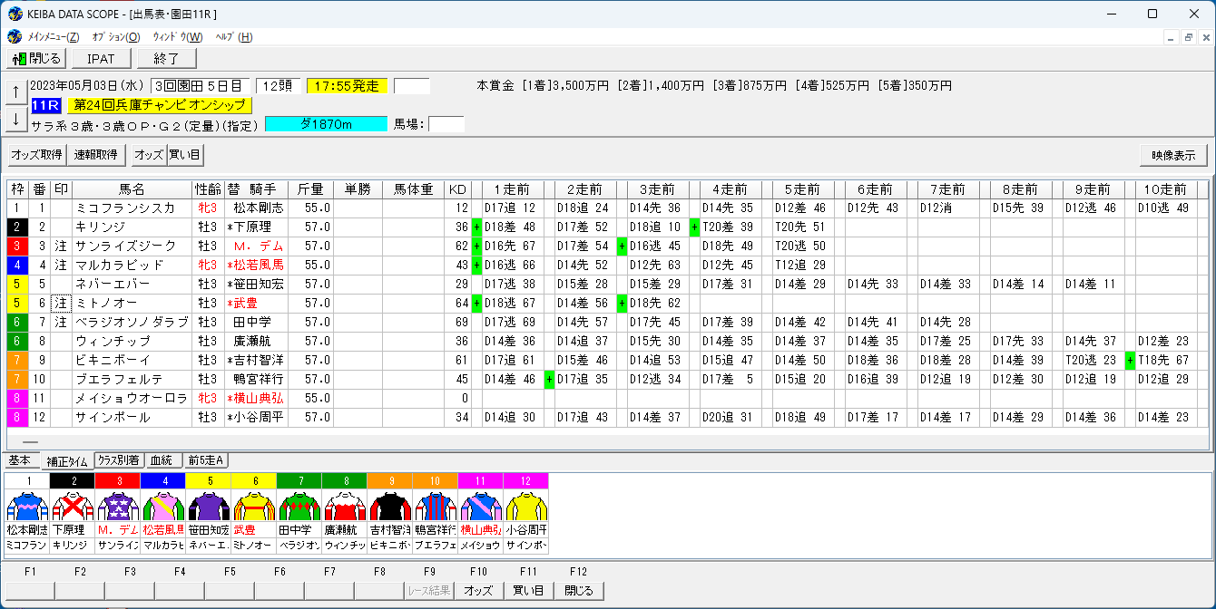Click jockey silk icon for 田中学

[299, 505]
